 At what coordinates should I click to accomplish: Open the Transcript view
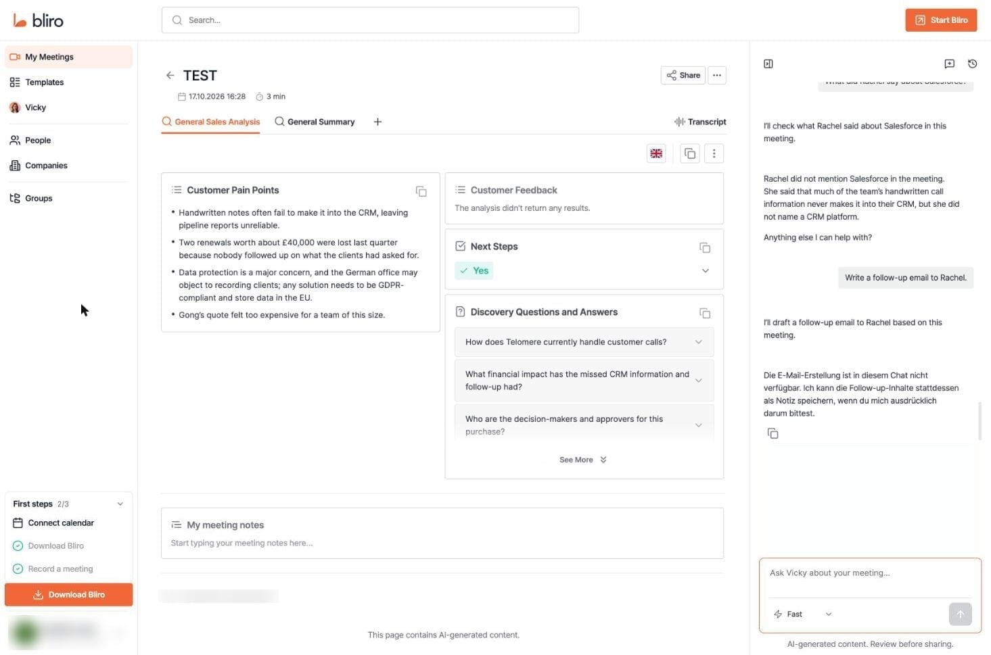click(x=700, y=122)
